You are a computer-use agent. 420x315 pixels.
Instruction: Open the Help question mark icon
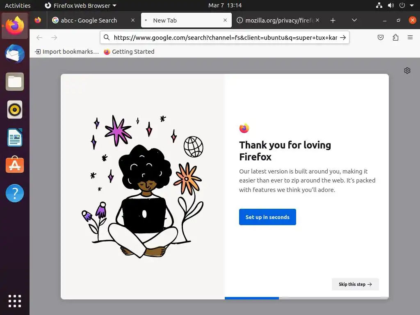tap(15, 193)
